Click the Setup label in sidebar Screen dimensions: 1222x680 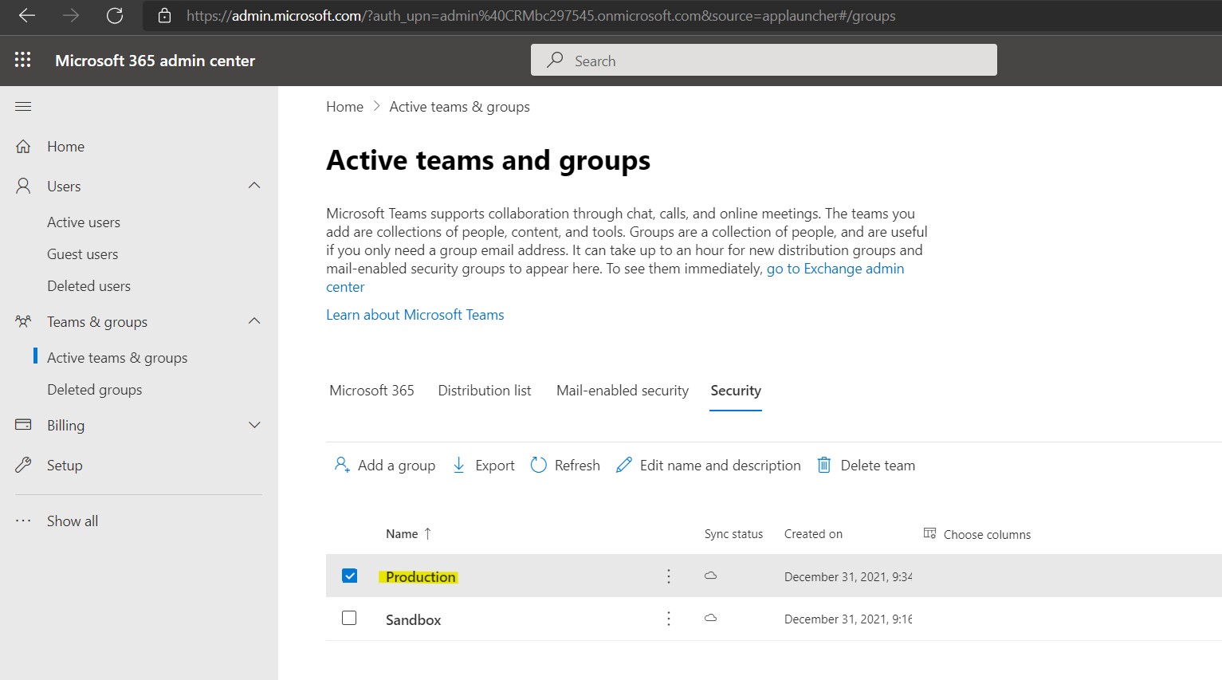(65, 466)
